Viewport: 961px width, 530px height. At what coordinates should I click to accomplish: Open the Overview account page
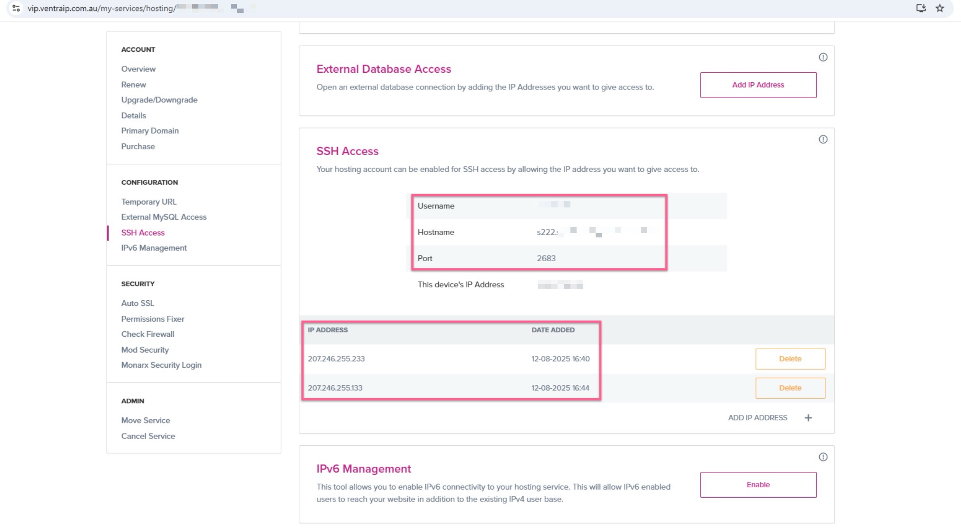pos(138,69)
